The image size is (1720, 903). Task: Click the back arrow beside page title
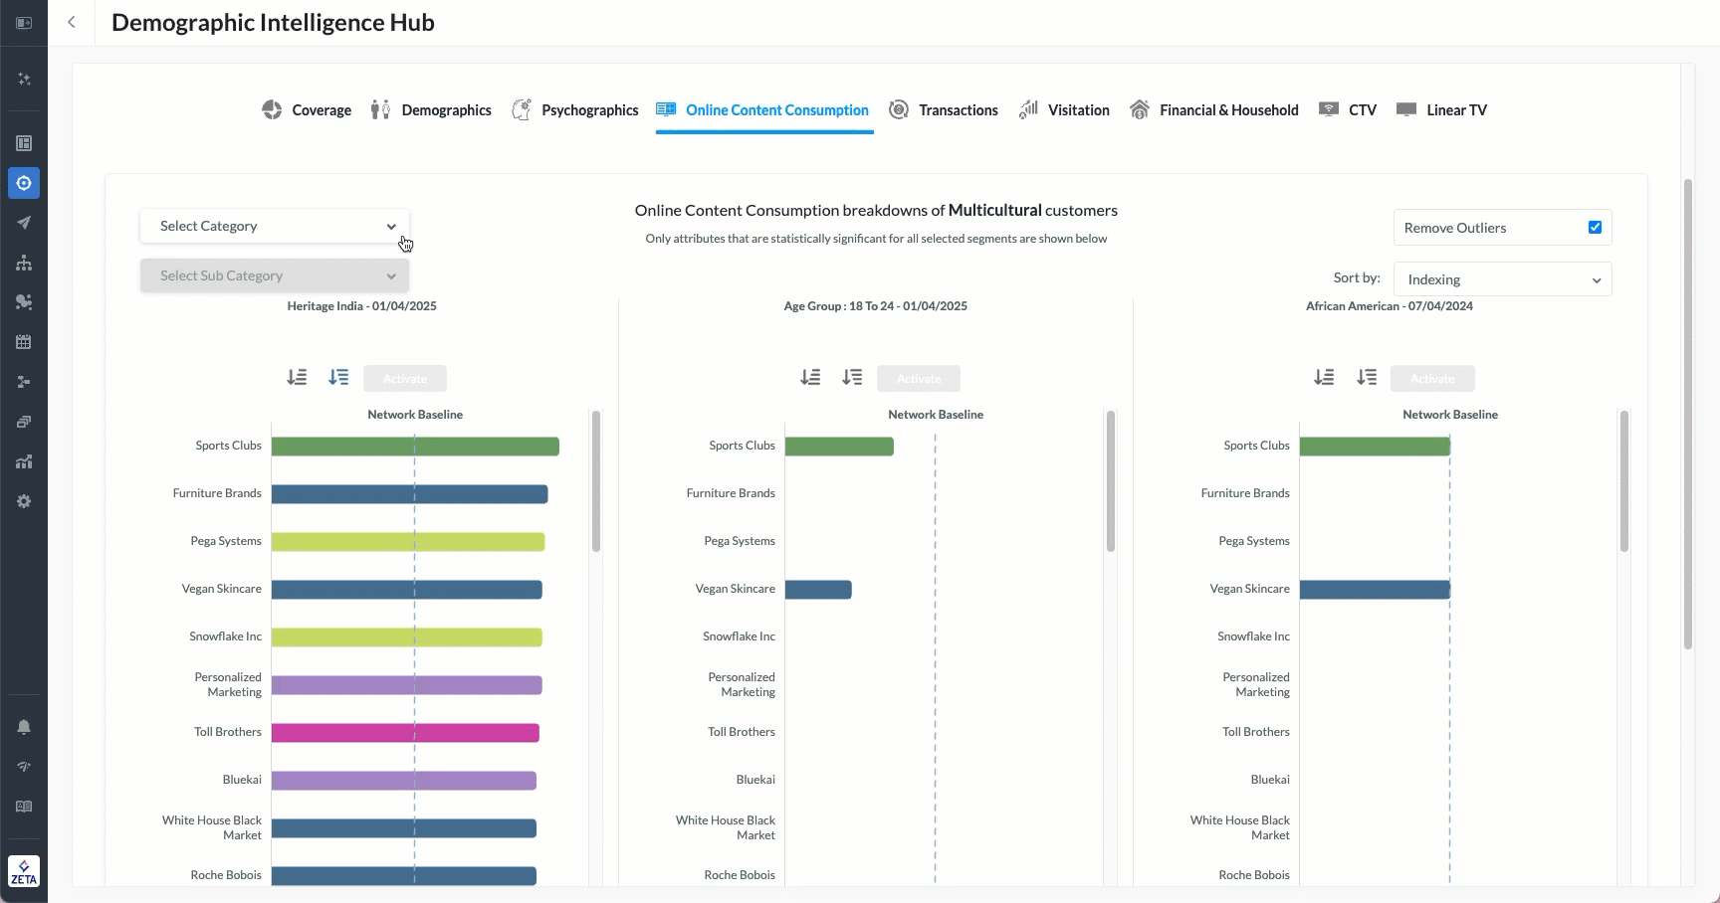click(x=72, y=22)
